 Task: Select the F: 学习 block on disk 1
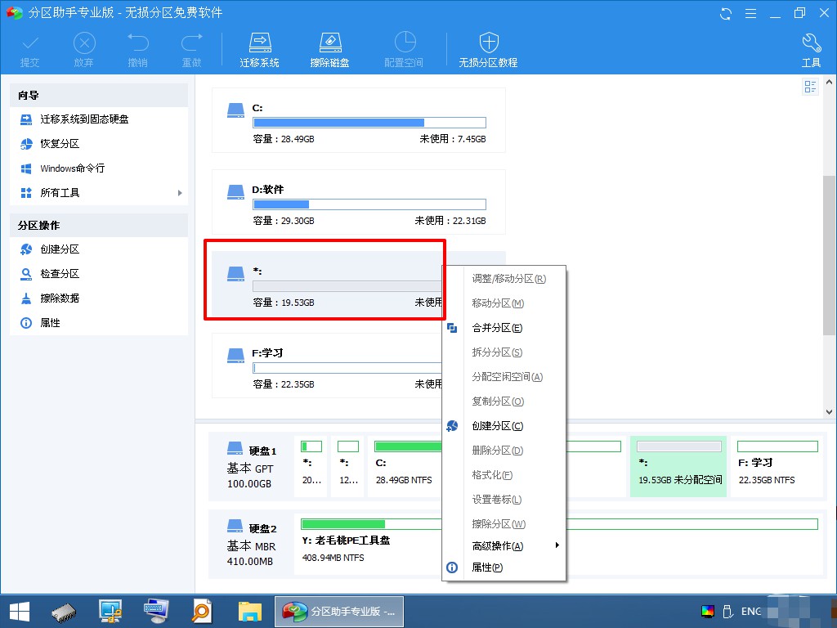(x=777, y=466)
